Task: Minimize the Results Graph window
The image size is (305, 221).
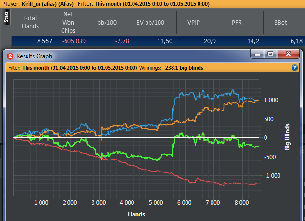Action: pyautogui.click(x=257, y=54)
